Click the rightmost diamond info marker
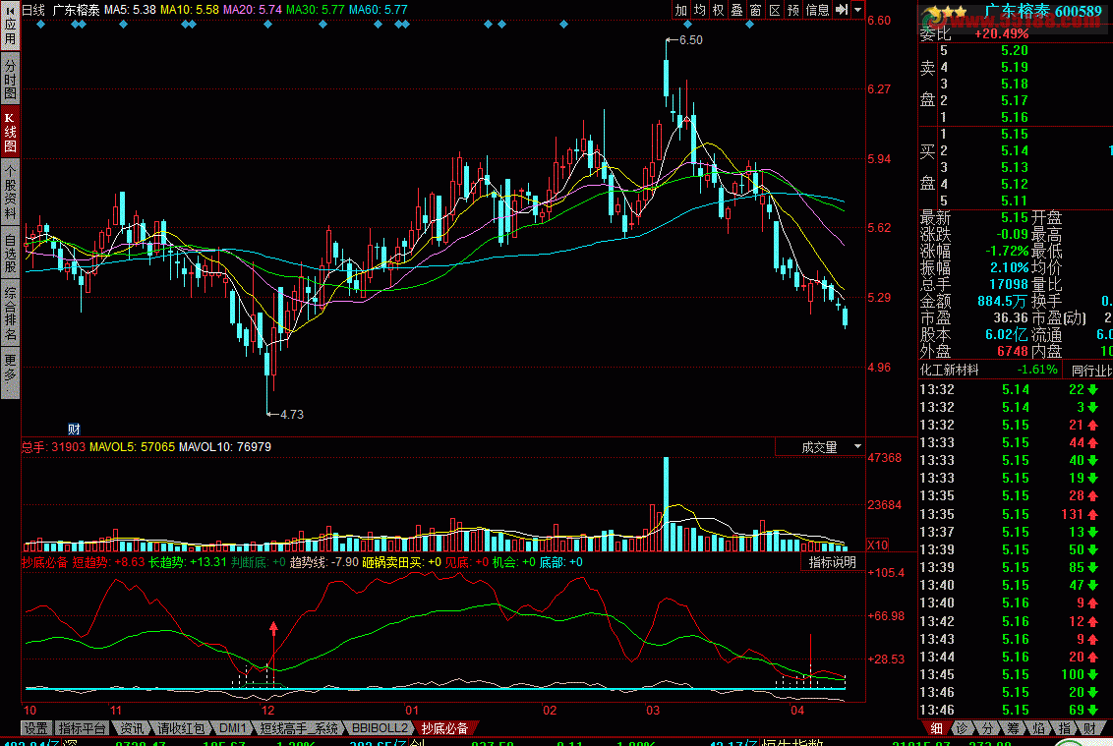 [749, 25]
